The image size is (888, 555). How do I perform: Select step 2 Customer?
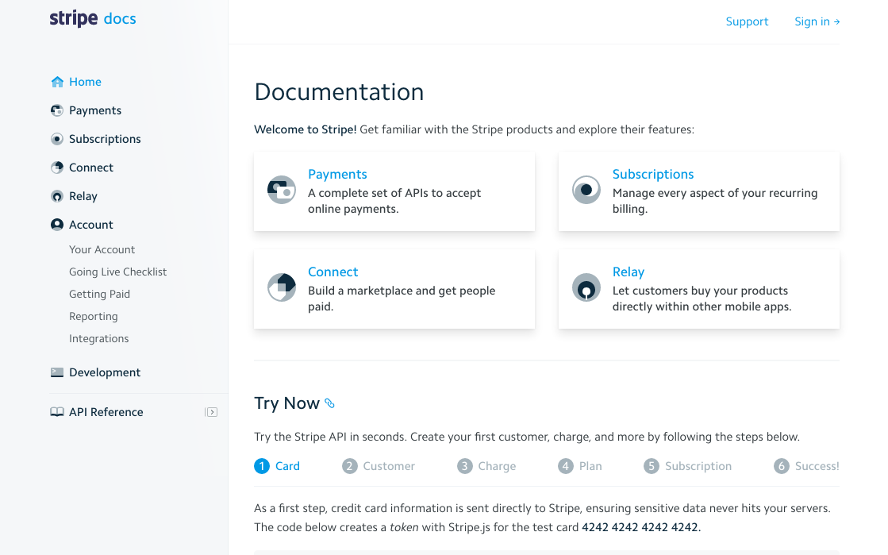tap(379, 466)
